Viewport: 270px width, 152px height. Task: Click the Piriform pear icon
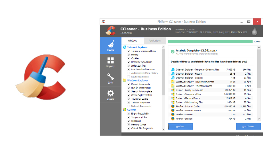pyautogui.click(x=254, y=31)
